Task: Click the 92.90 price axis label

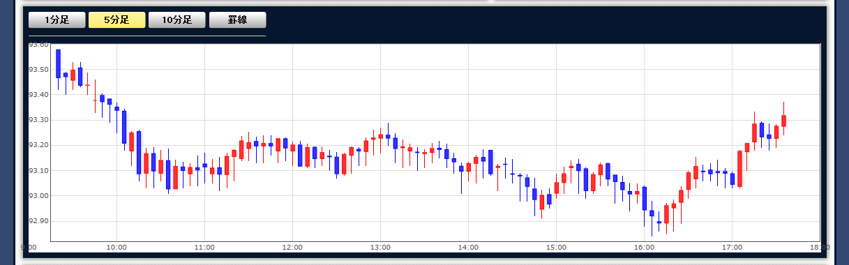Action: pyautogui.click(x=38, y=221)
